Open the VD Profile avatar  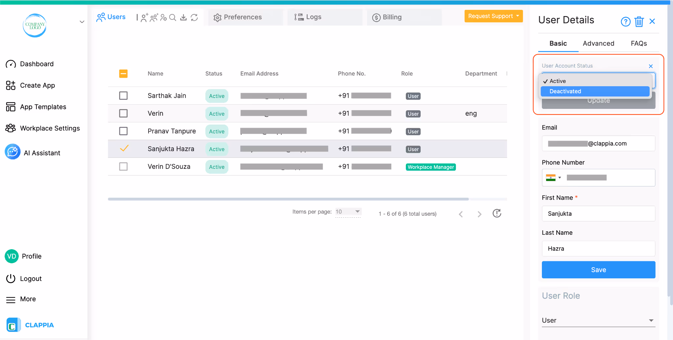click(x=12, y=256)
